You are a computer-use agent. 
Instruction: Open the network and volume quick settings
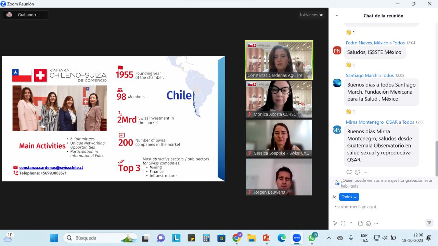click(385, 238)
